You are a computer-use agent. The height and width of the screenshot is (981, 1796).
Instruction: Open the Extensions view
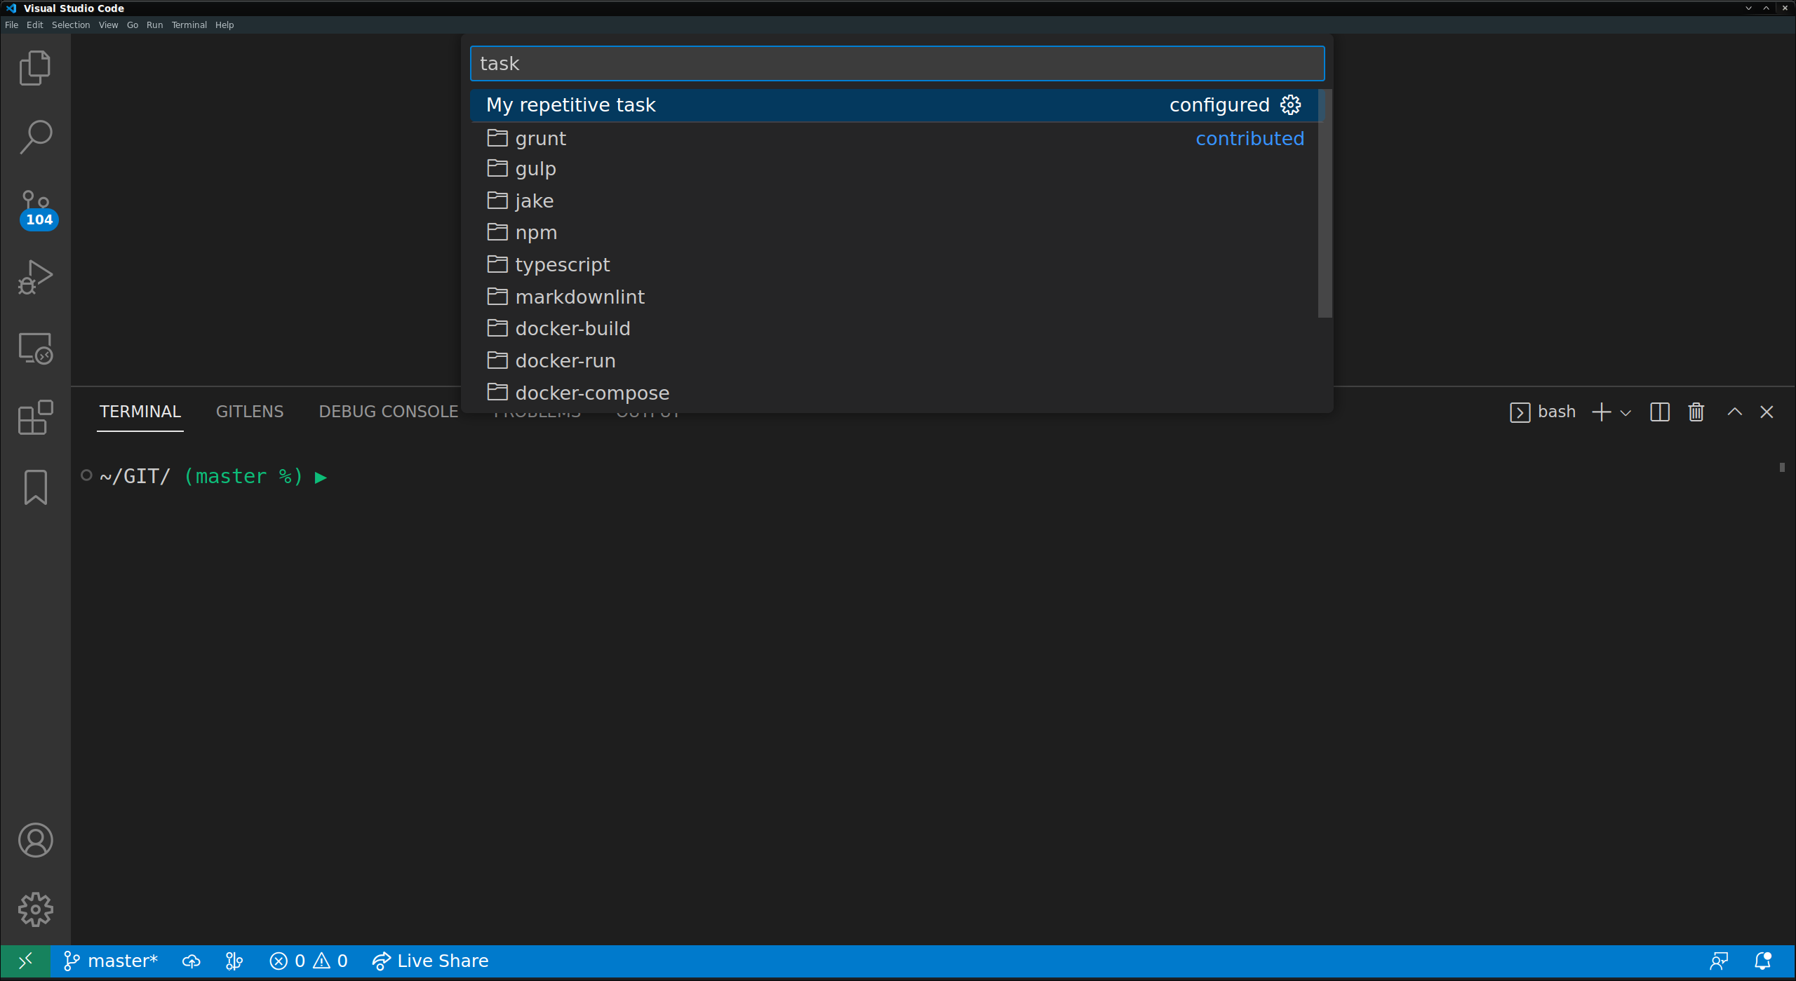(35, 418)
